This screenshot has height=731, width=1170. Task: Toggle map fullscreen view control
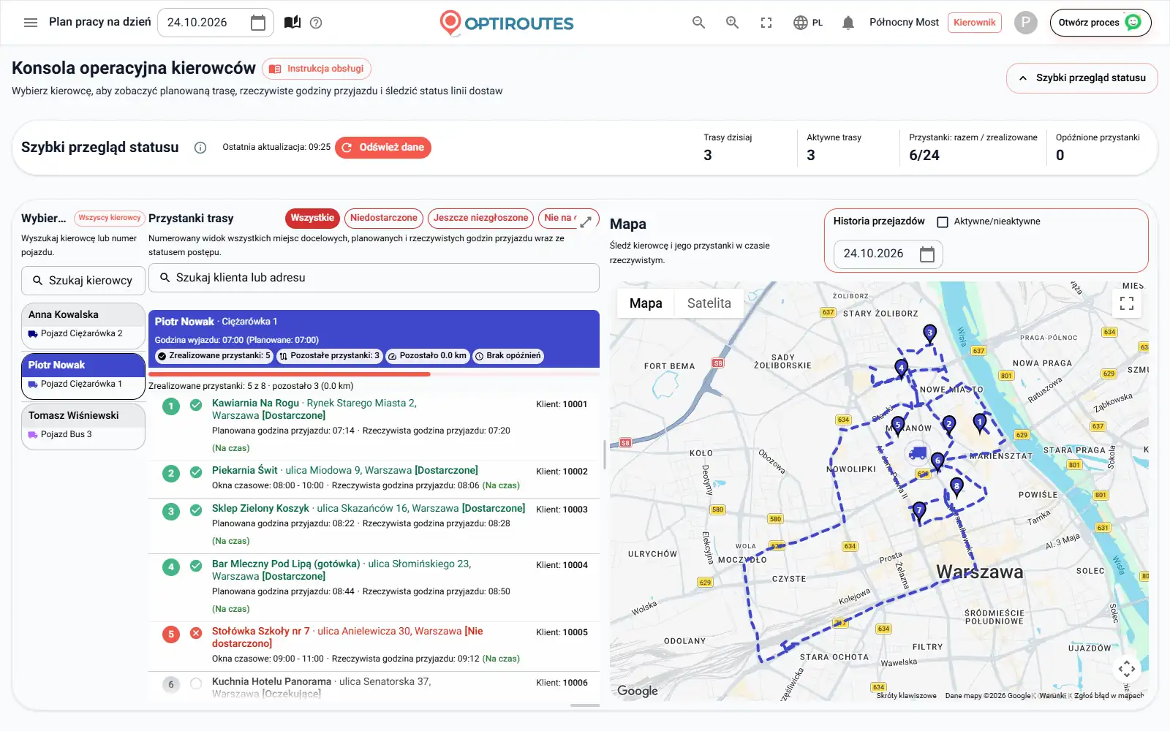click(x=1127, y=303)
